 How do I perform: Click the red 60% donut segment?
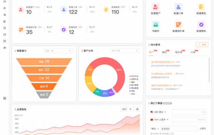pyautogui.click(x=119, y=70)
